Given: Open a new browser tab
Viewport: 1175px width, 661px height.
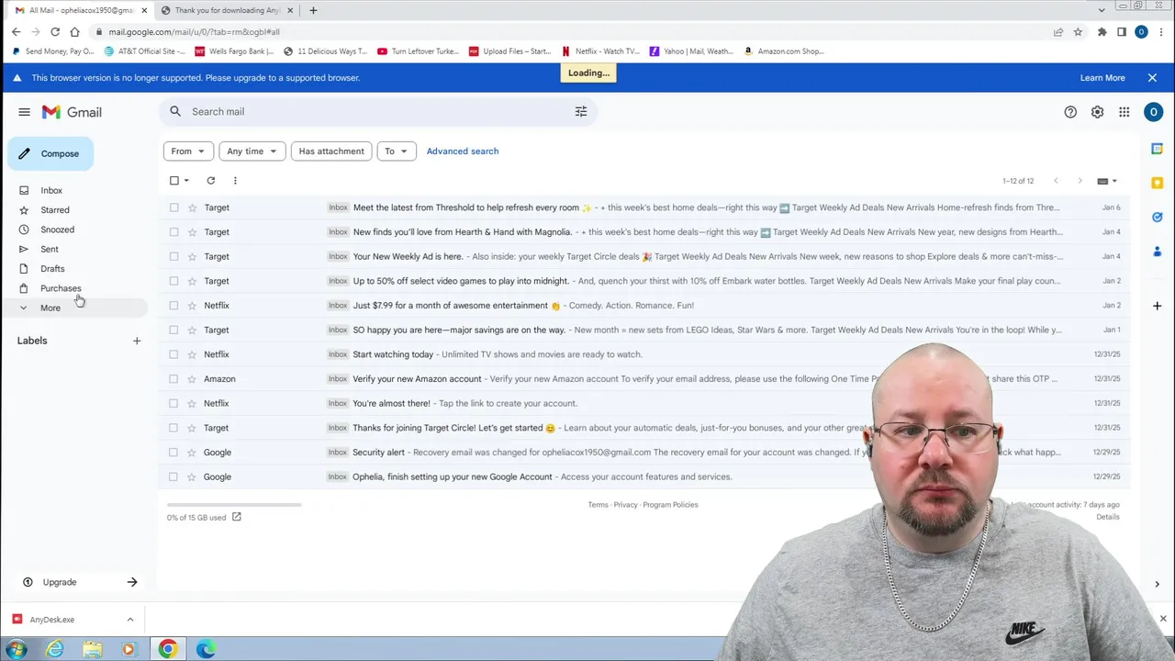Looking at the screenshot, I should tap(313, 10).
